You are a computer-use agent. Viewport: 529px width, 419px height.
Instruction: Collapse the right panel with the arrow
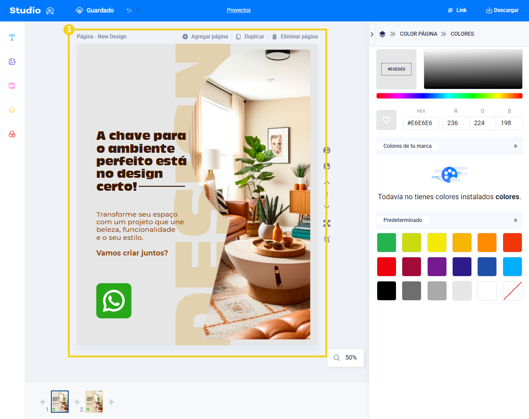372,34
